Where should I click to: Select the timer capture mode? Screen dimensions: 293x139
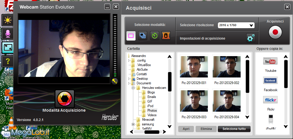point(154,36)
